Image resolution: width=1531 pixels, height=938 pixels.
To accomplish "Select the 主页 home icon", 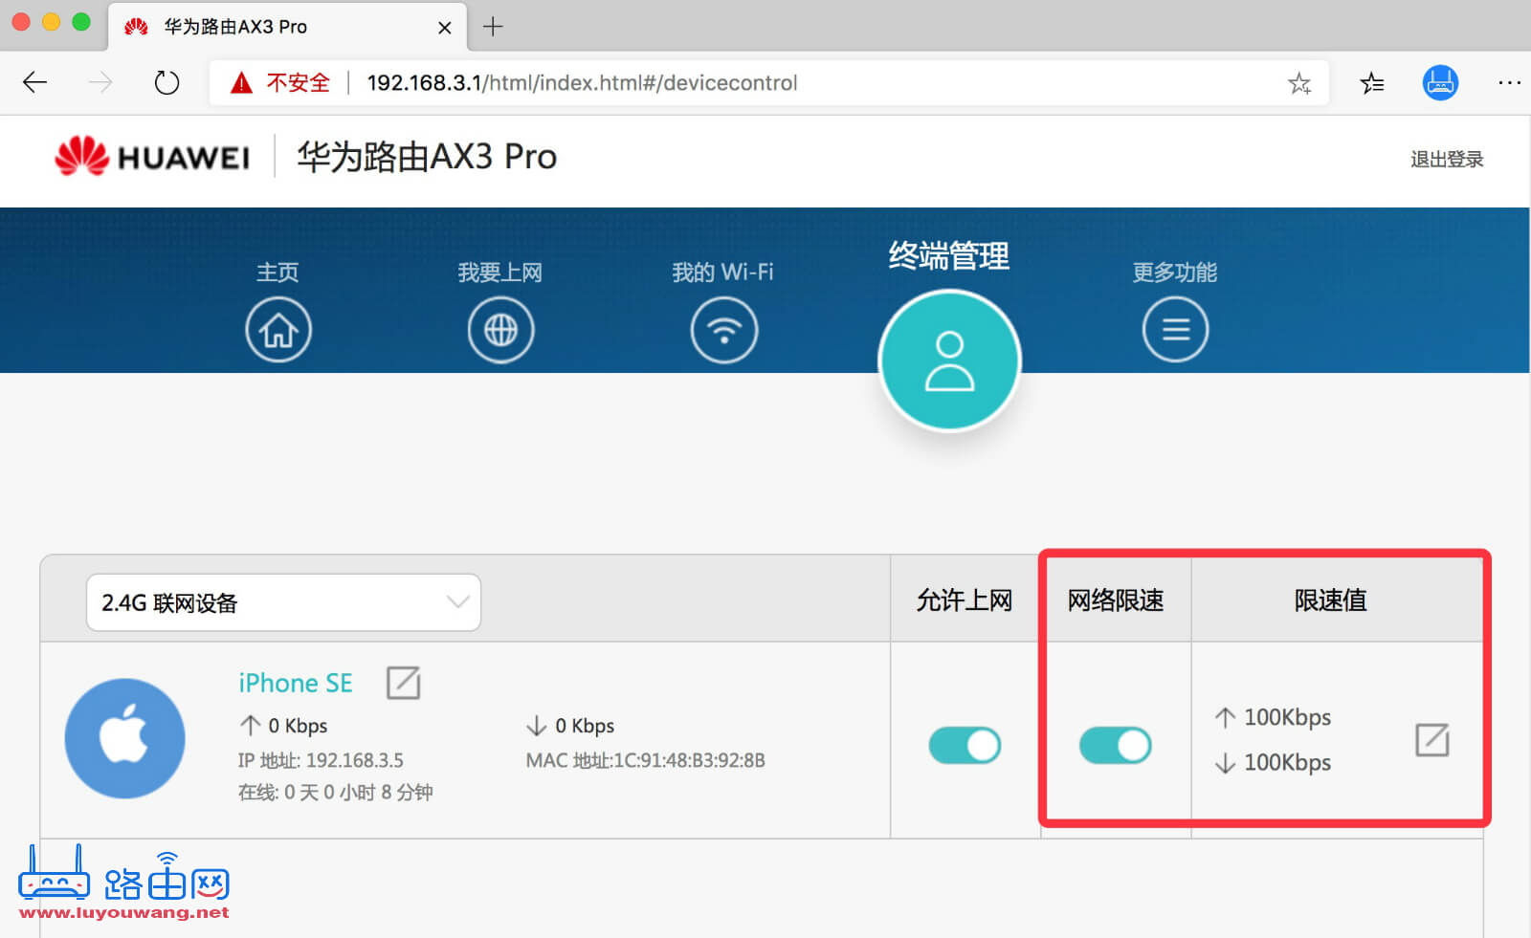I will click(278, 329).
